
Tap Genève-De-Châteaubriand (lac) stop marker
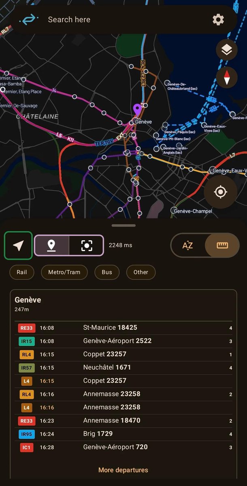(166, 83)
